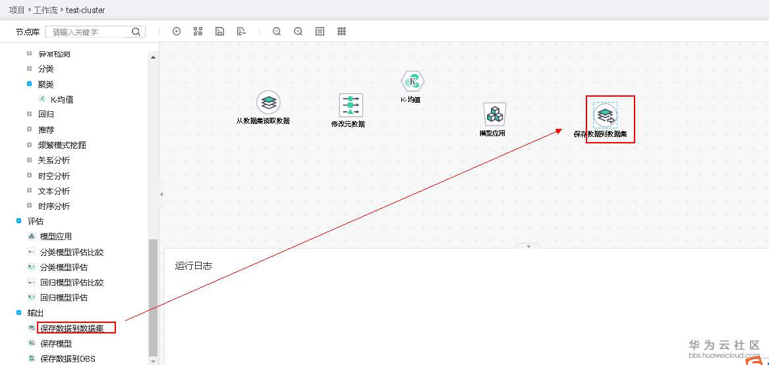Collapse the 输出 group
Viewport: 769px width, 365px height.
pos(19,312)
